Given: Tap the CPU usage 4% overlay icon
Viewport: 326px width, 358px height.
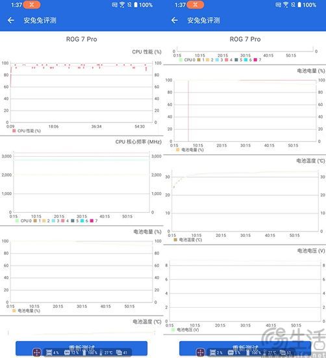Looking at the screenshot, I should pyautogui.click(x=49, y=353).
